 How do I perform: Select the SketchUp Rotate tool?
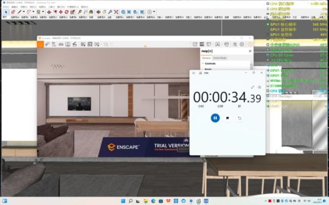coord(67,12)
